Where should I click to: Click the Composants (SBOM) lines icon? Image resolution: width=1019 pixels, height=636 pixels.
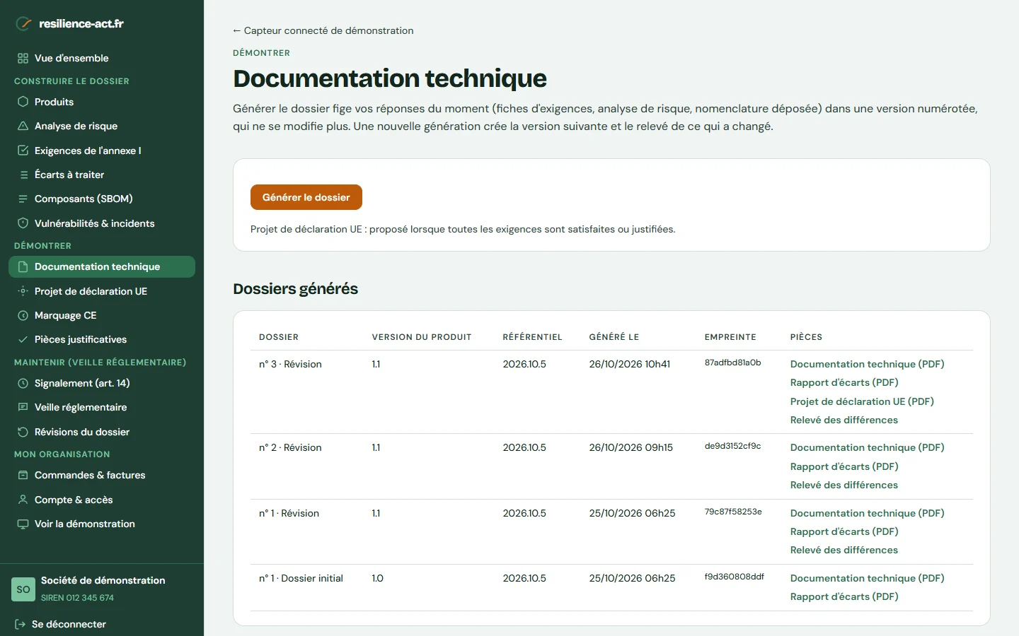coord(23,199)
